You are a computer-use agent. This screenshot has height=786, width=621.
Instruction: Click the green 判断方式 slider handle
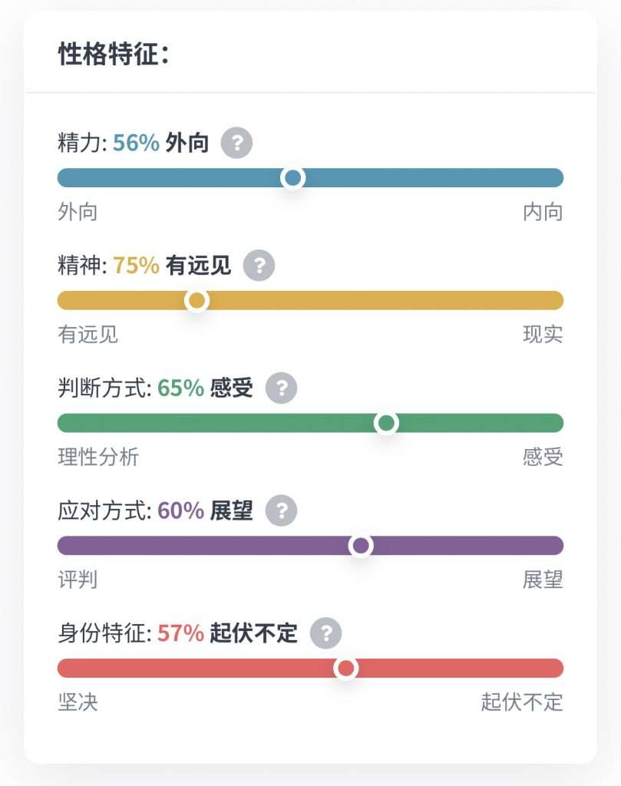tap(386, 423)
